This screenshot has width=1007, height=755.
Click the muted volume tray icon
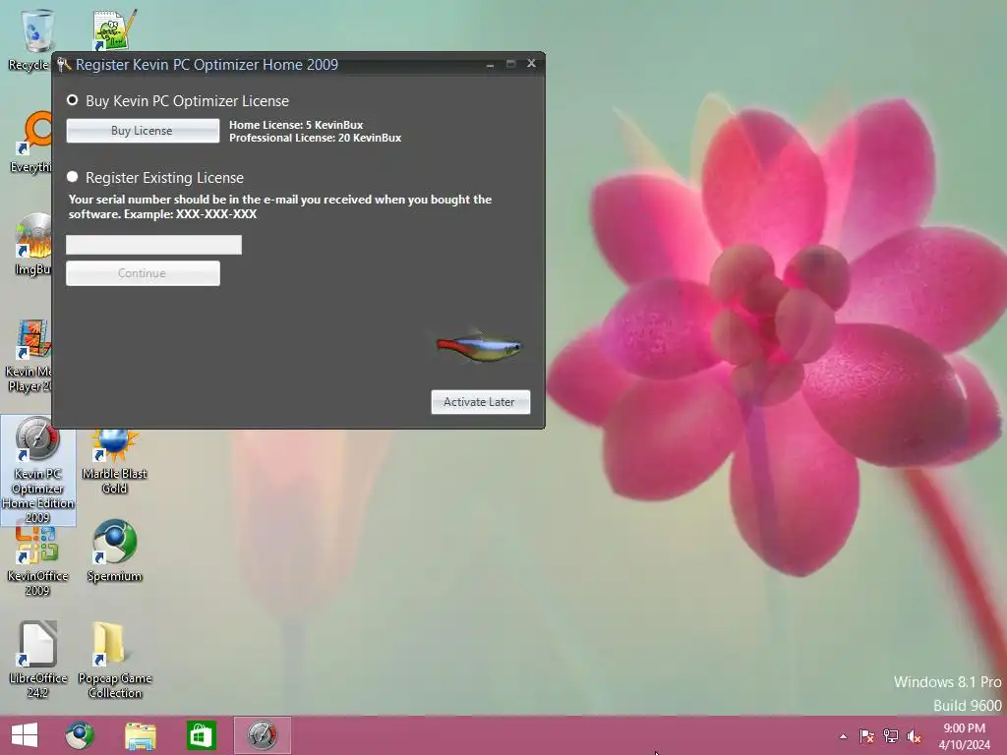[915, 736]
